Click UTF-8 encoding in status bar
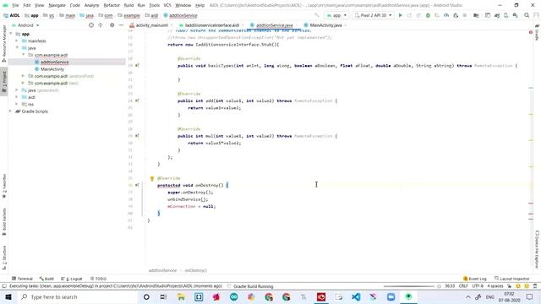The height and width of the screenshot is (304, 541). 478,286
